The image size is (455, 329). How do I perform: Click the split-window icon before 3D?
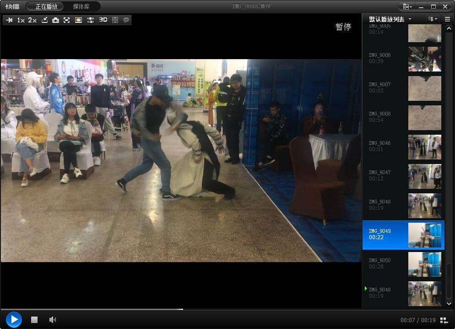(91, 20)
